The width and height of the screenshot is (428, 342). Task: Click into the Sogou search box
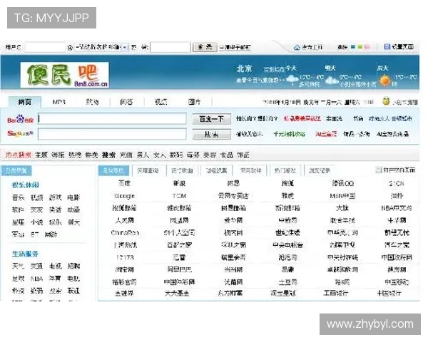(112, 134)
